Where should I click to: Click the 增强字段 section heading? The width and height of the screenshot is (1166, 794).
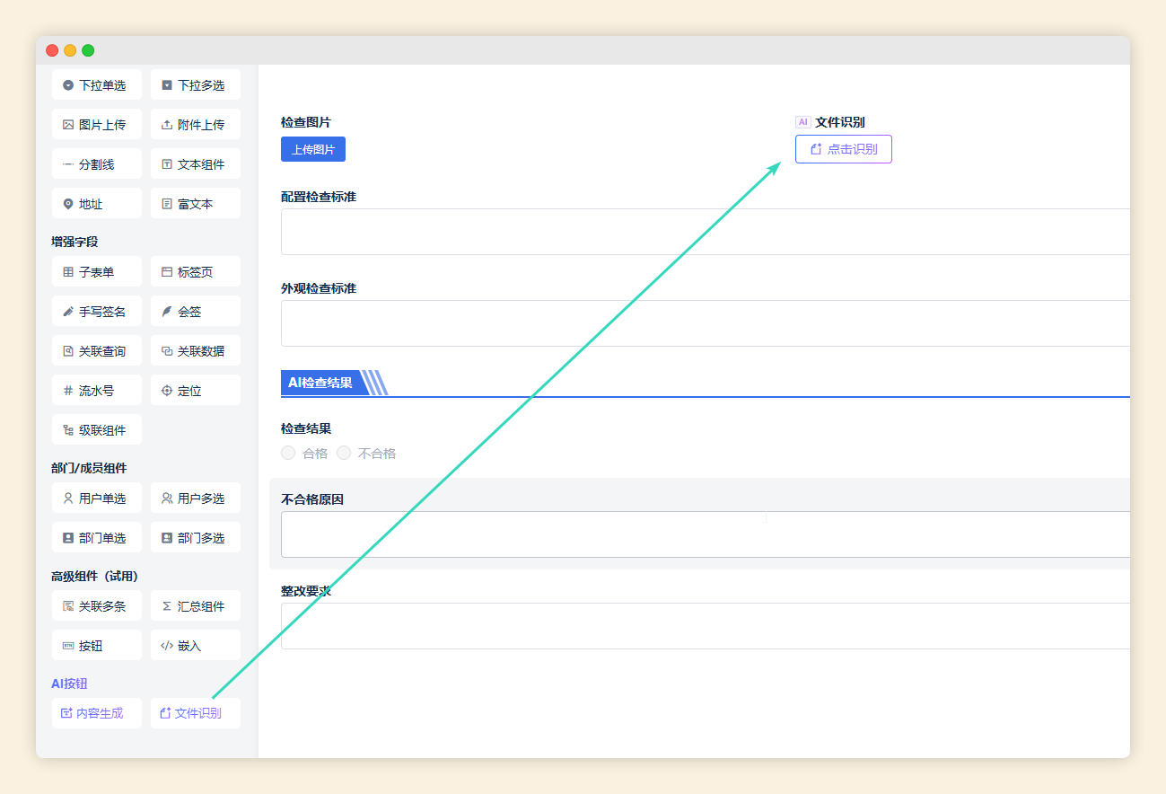click(75, 242)
